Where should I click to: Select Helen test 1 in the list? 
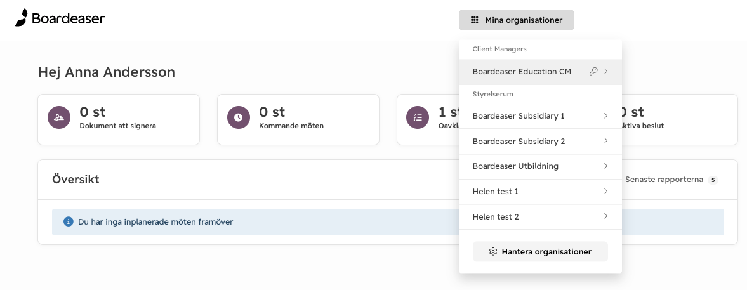pyautogui.click(x=540, y=192)
